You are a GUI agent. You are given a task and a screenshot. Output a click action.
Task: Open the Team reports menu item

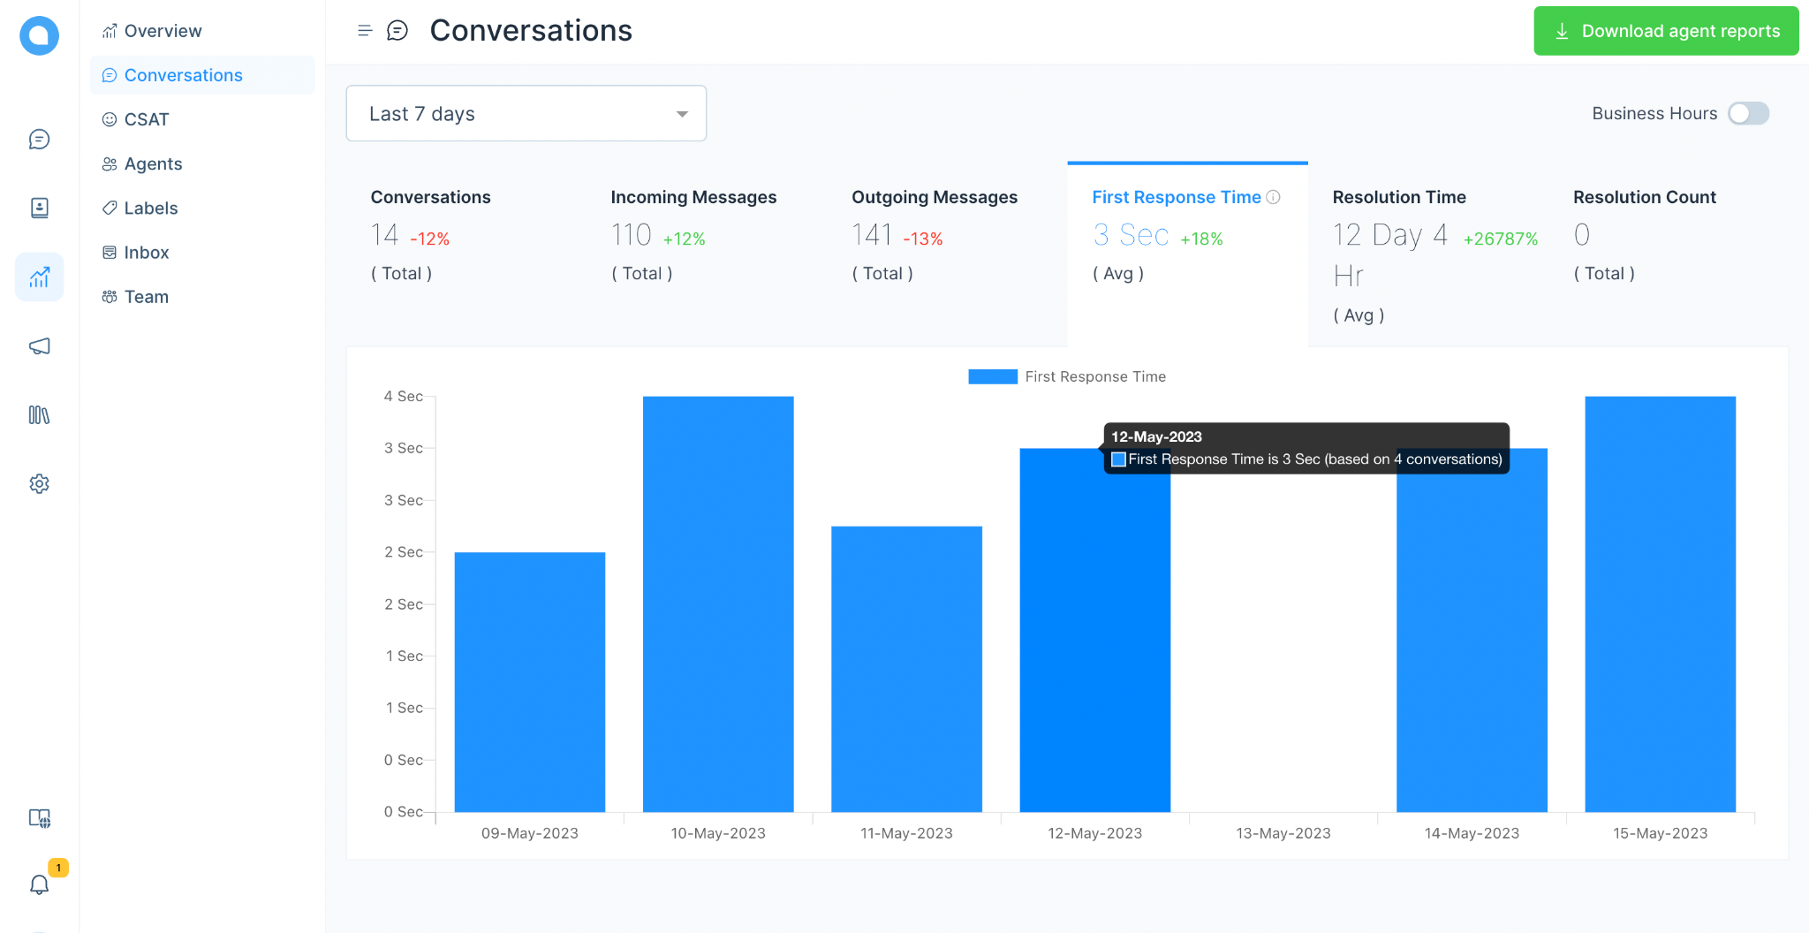pyautogui.click(x=201, y=296)
